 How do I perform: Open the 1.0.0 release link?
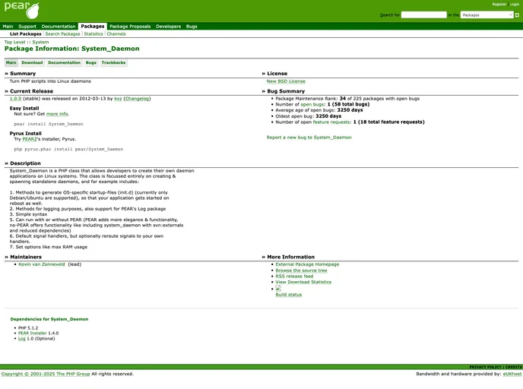point(15,99)
